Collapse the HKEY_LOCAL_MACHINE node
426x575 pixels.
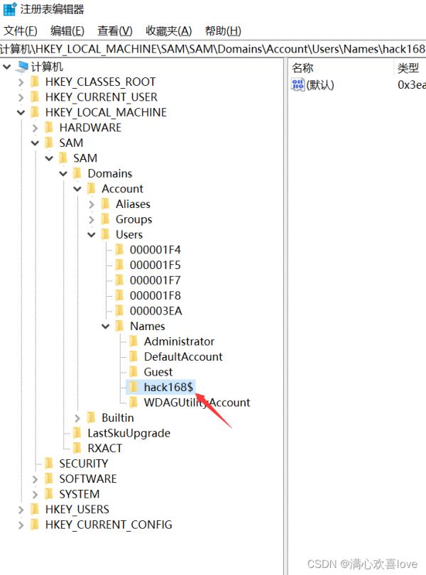pos(21,113)
